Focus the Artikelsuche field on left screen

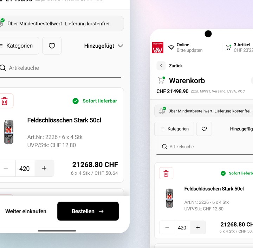pos(60,68)
